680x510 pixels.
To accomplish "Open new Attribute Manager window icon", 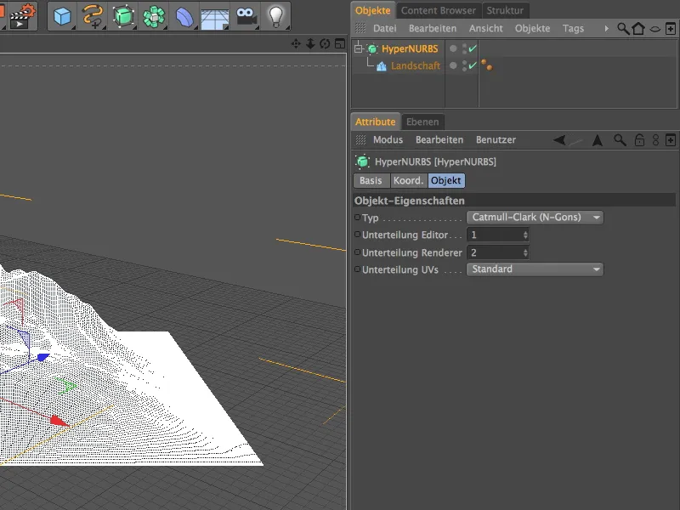I will pos(671,140).
